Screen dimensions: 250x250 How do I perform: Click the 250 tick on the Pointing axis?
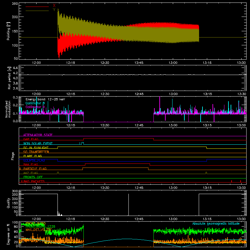click(x=15, y=3)
